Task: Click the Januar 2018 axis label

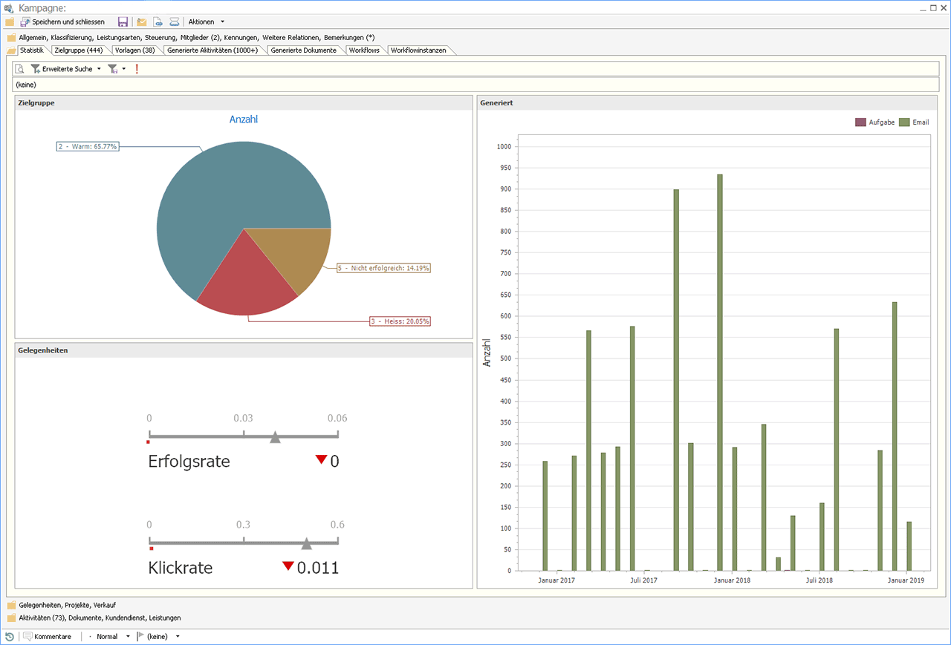Action: coord(732,580)
